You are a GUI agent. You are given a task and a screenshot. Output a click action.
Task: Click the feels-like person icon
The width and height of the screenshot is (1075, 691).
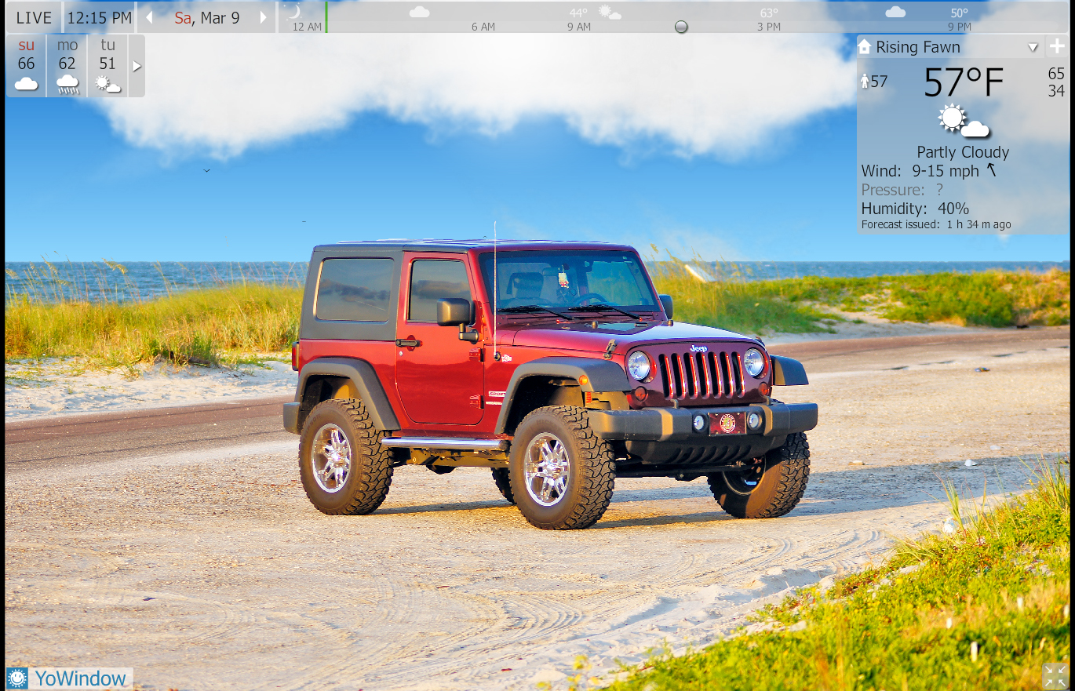click(865, 82)
